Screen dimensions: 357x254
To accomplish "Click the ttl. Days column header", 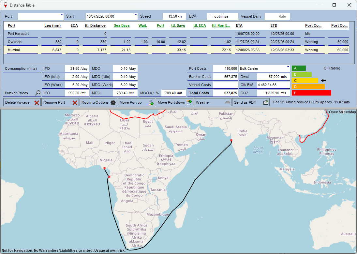I will 178,25.
